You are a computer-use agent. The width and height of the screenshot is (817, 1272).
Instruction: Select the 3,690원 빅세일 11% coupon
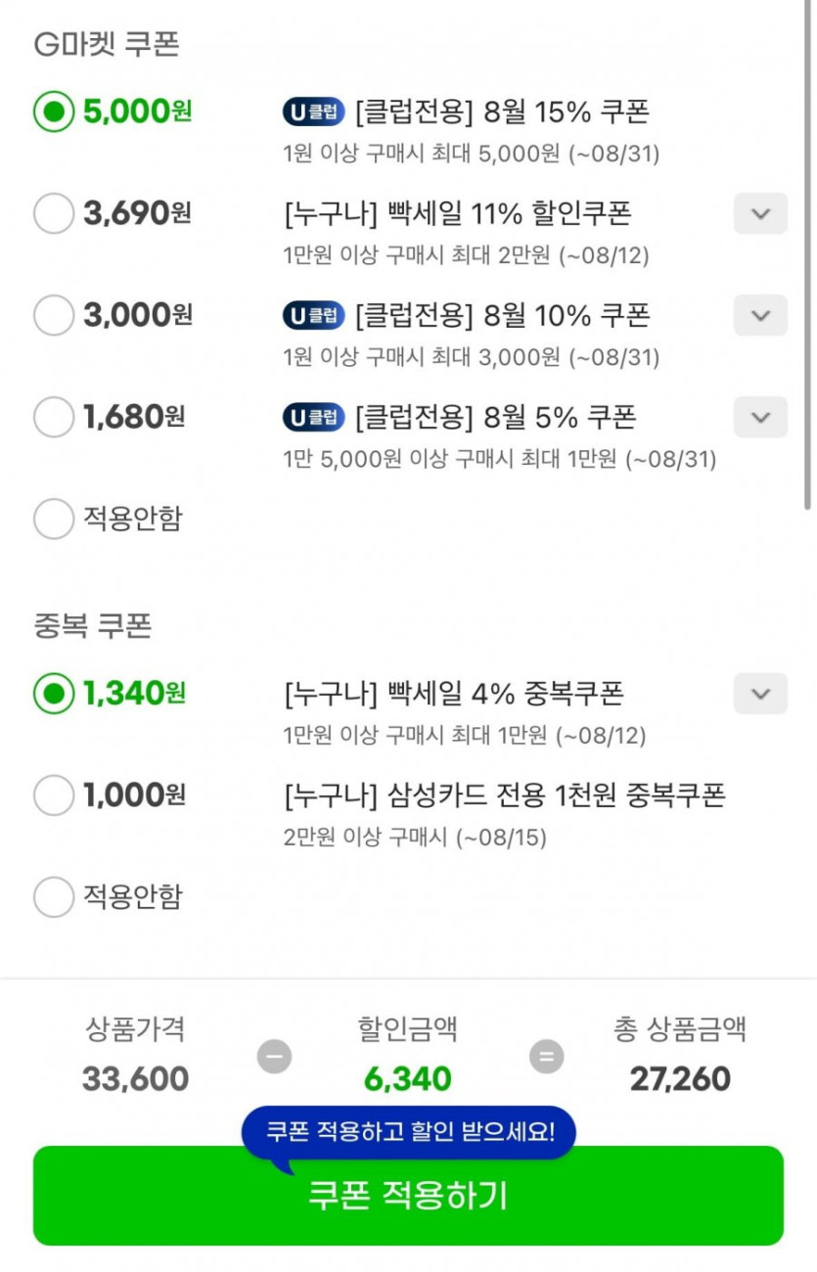53,213
